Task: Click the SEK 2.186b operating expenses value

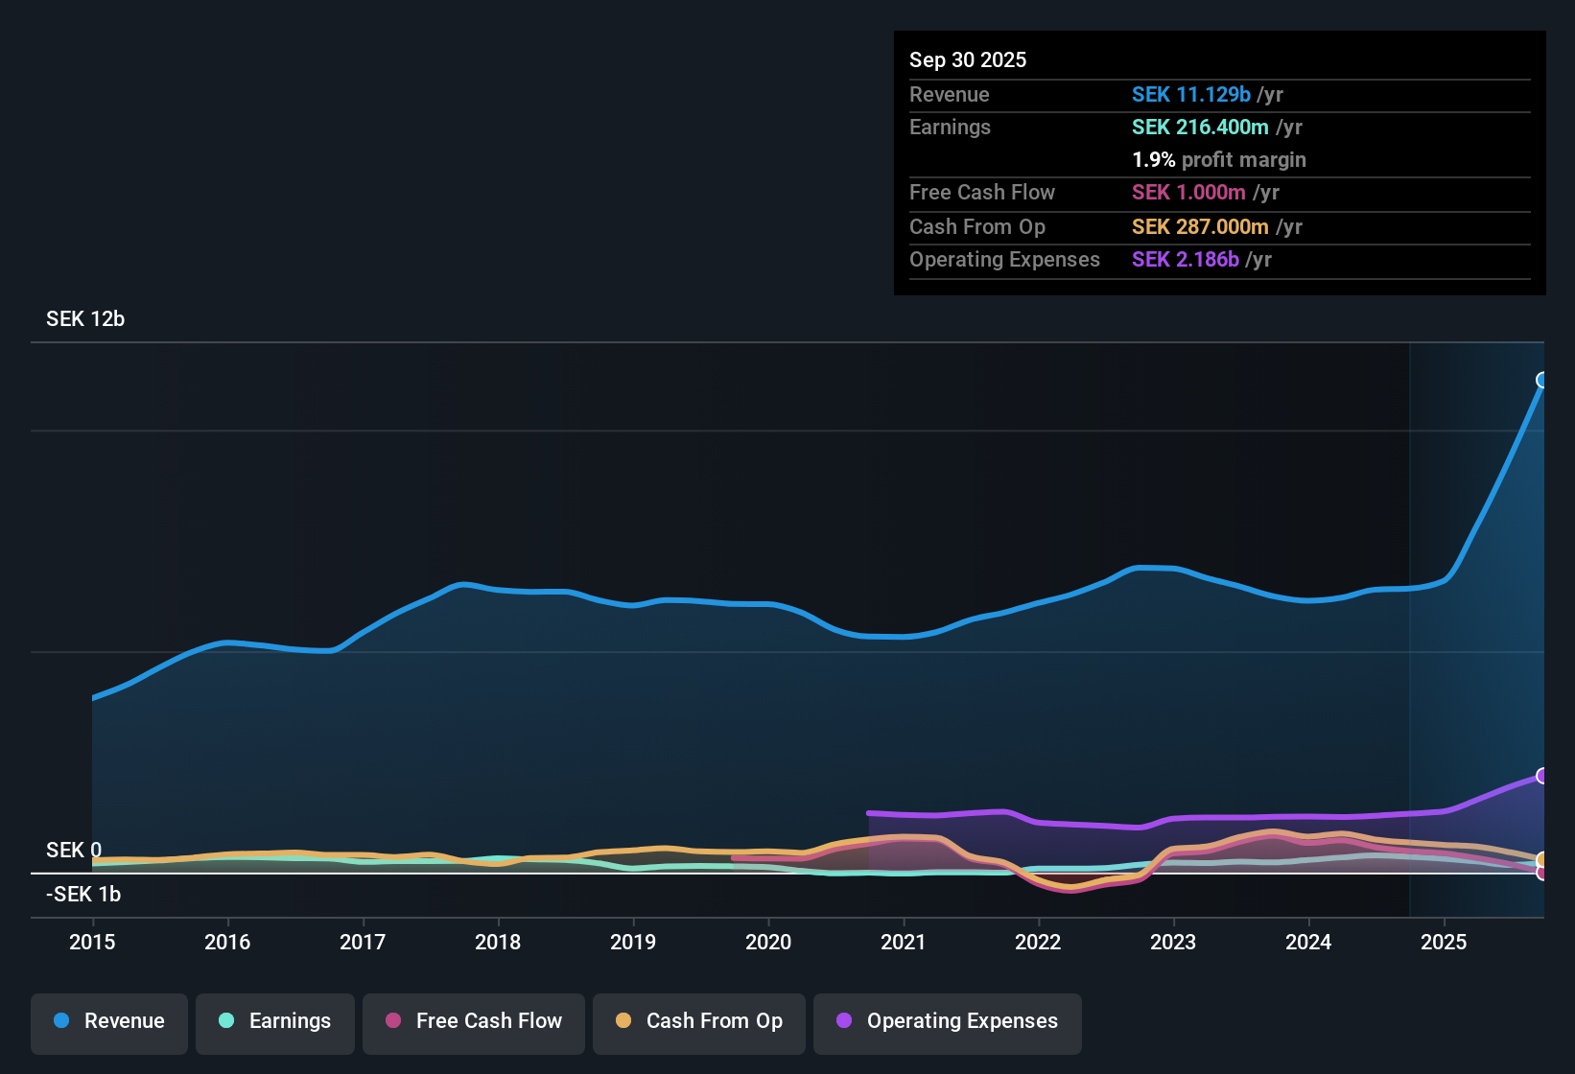Action: [1186, 260]
